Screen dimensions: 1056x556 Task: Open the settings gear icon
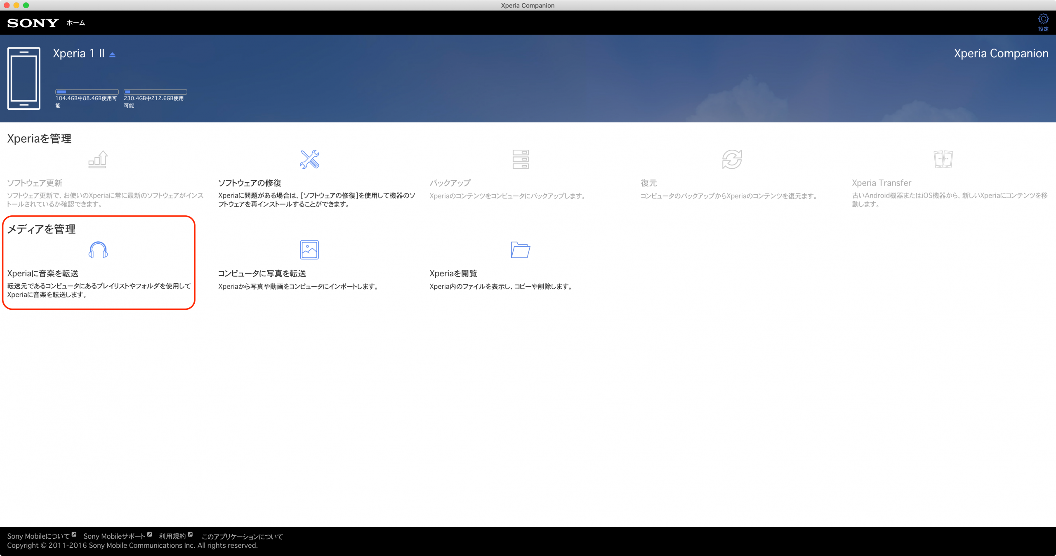[x=1043, y=19]
